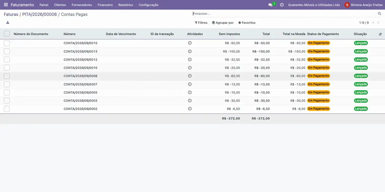385x192 pixels.
Task: Tick checkbox for CONTA/2026/09/0002
Action: [x=7, y=109]
